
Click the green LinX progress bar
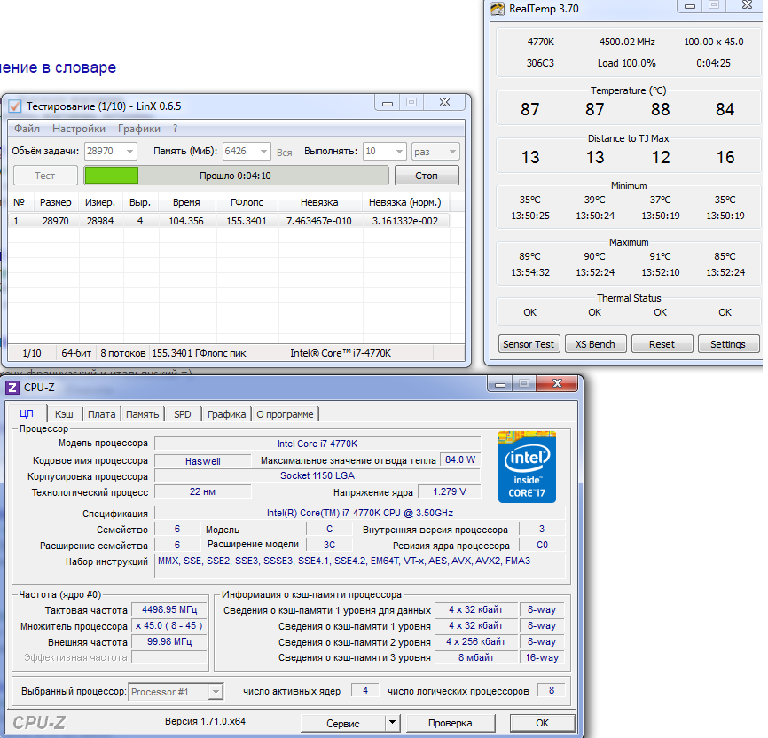pos(237,176)
